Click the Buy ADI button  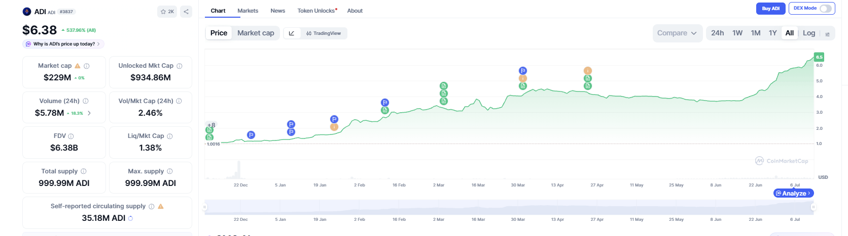[x=771, y=9]
